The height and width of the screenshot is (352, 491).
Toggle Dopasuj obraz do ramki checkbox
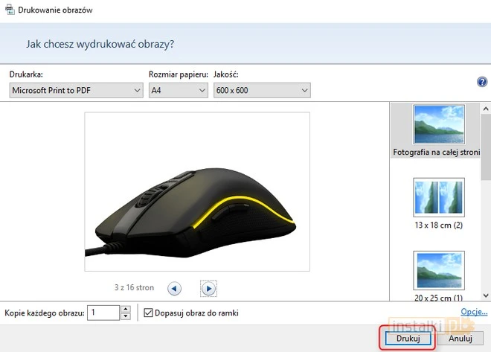coord(147,313)
